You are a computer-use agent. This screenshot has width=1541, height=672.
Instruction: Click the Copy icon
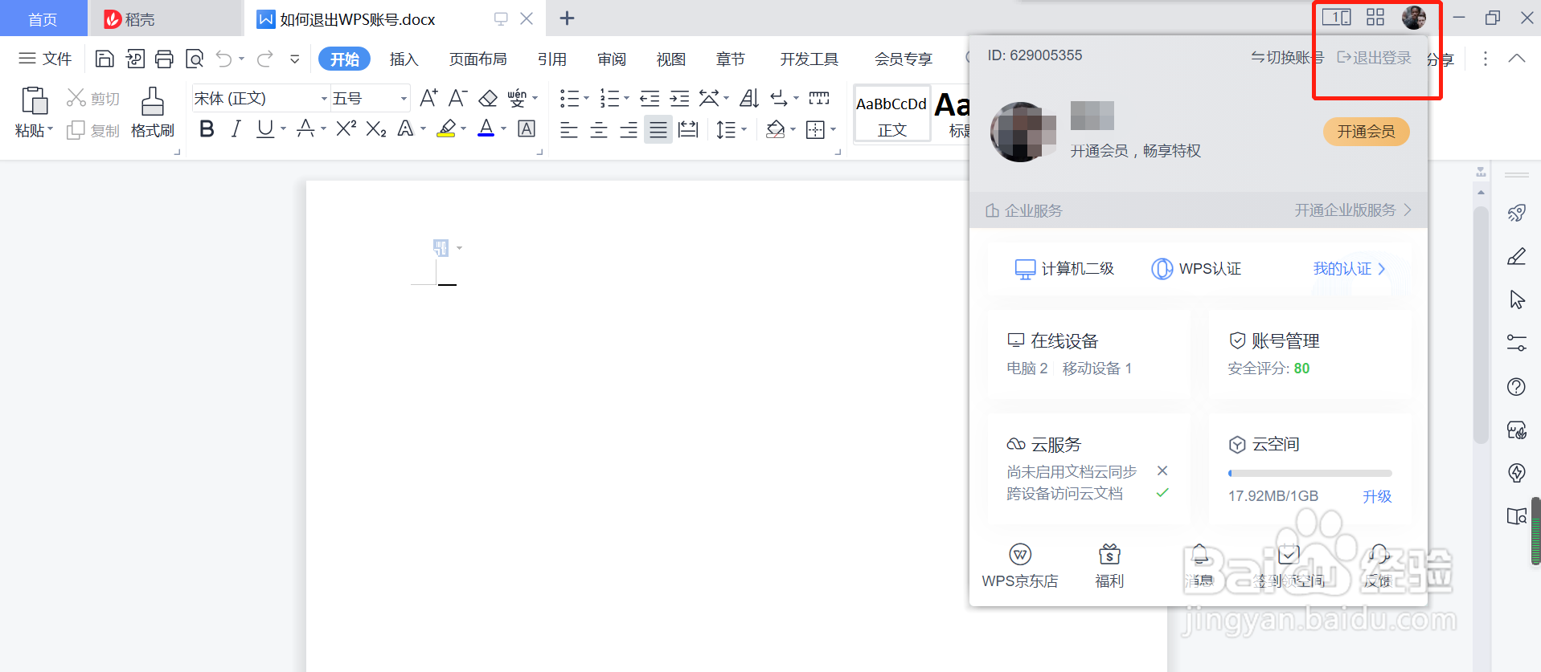click(x=76, y=130)
